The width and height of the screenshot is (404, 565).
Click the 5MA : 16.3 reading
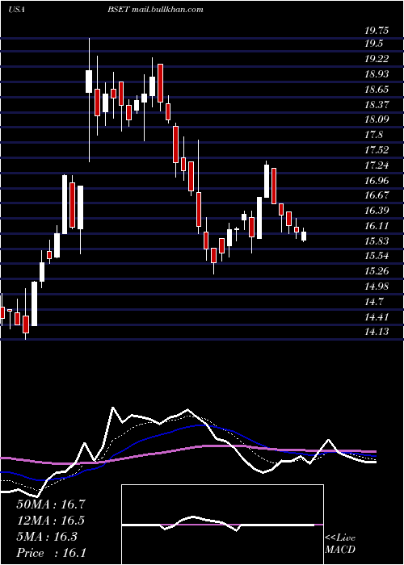47,537
